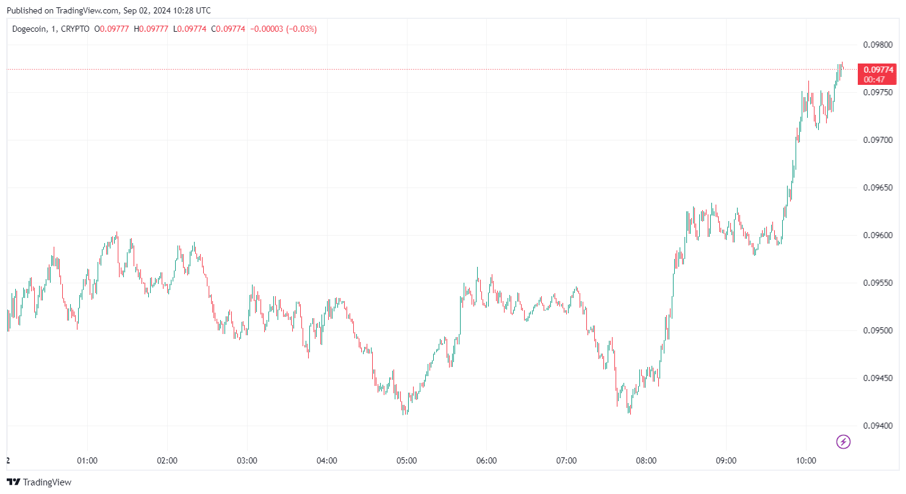Image resolution: width=906 pixels, height=494 pixels.
Task: Click the 04:00 time axis label
Action: (327, 460)
